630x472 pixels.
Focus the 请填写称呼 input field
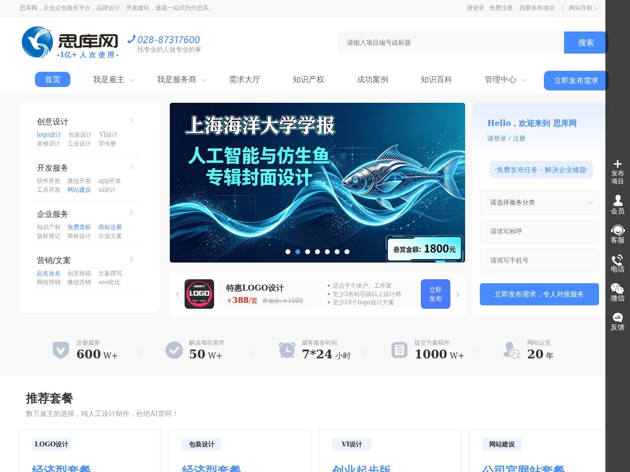click(539, 232)
